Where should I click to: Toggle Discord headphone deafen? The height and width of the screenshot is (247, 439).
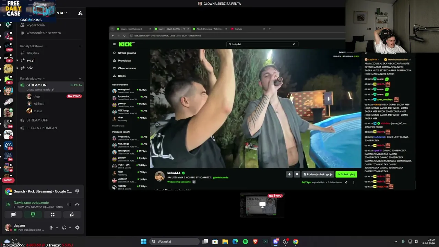[64, 227]
